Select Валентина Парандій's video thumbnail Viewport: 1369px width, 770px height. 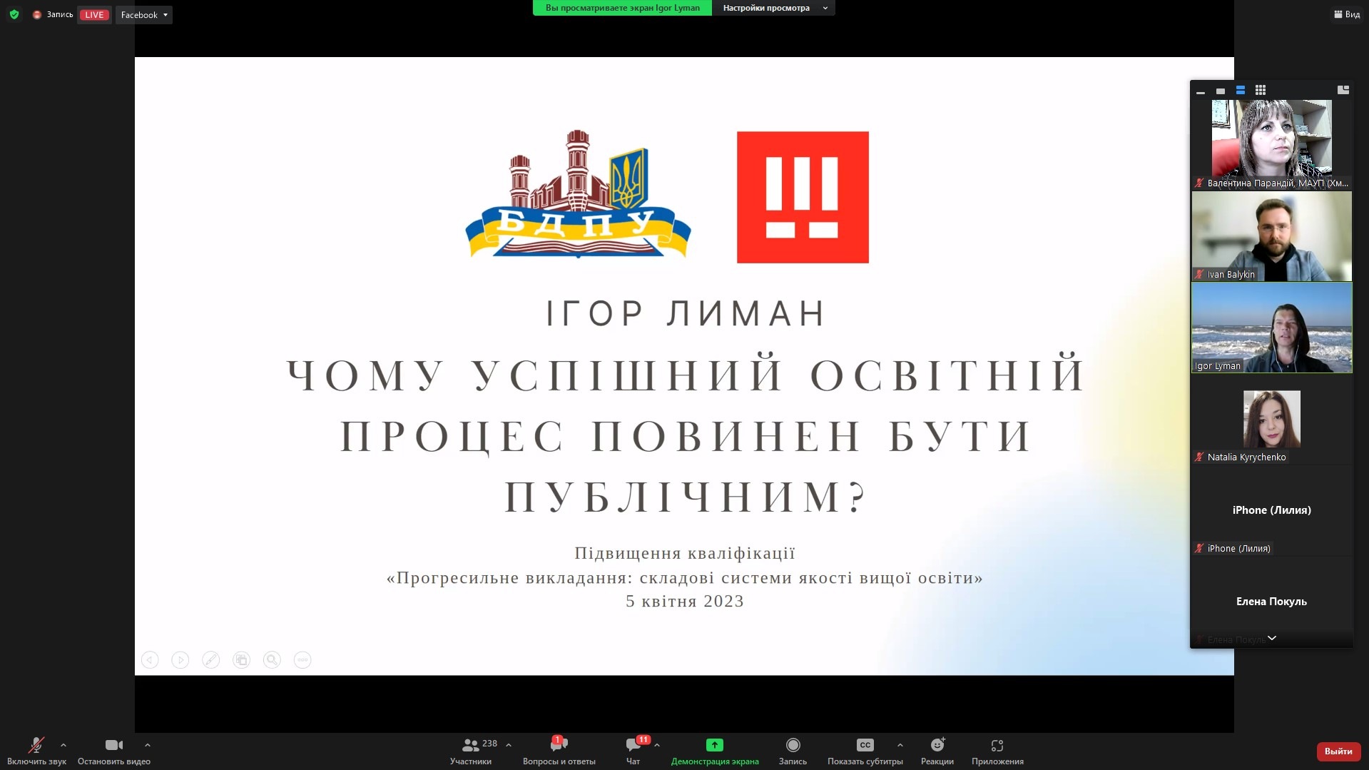[x=1272, y=145]
